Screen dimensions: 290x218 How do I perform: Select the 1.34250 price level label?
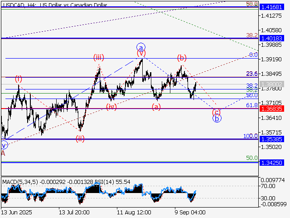(x=273, y=162)
